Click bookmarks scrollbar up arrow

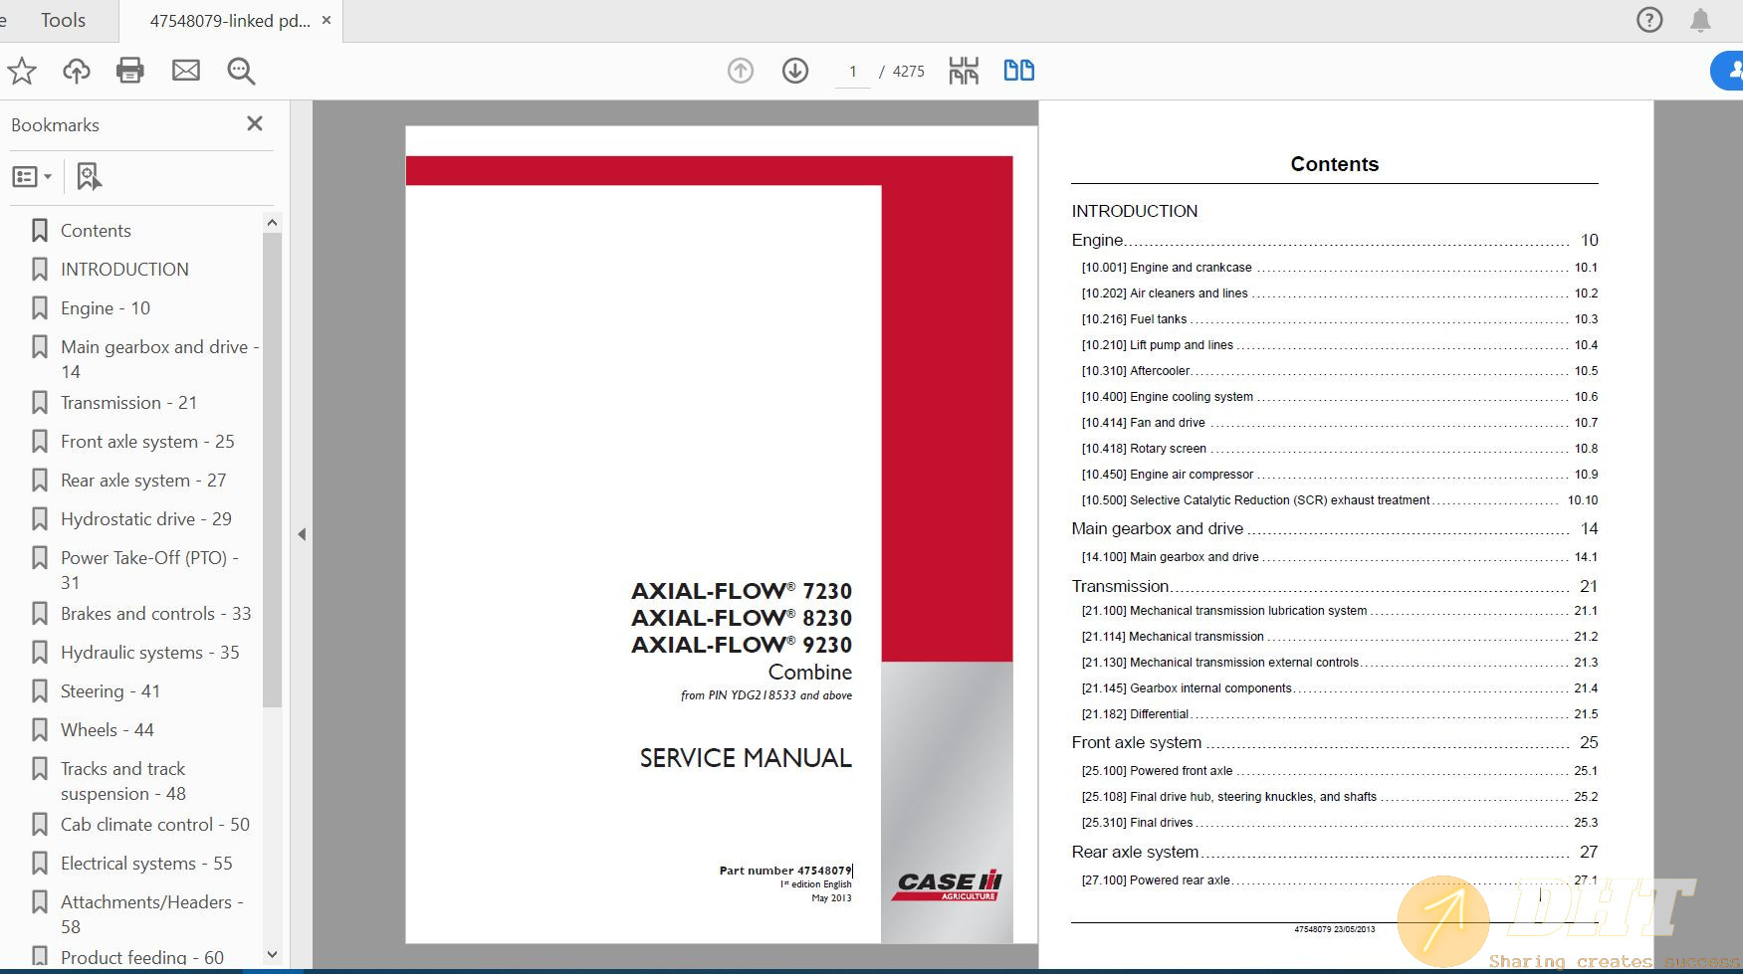(272, 223)
